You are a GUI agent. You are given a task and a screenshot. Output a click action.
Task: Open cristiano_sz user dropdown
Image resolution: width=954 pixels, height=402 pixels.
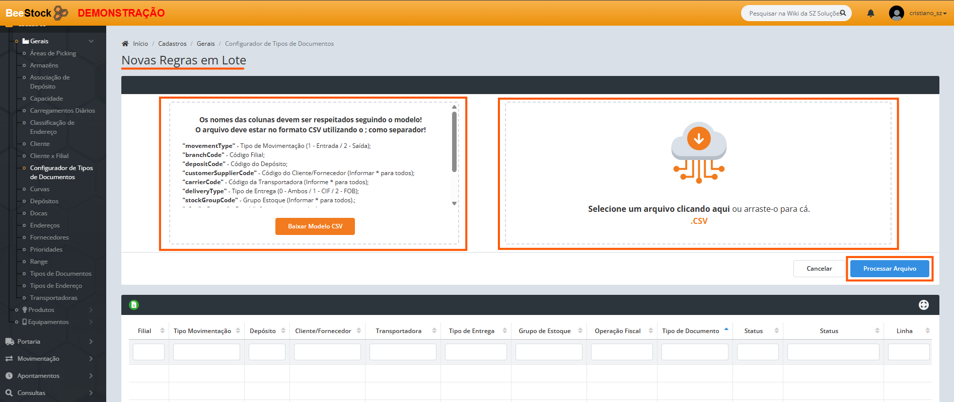[x=928, y=13]
